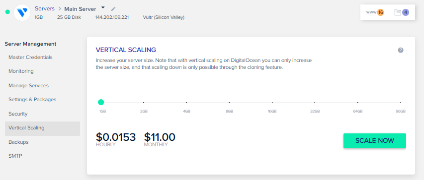This screenshot has width=424, height=180.
Task: Open the help question mark icon
Action: click(401, 50)
